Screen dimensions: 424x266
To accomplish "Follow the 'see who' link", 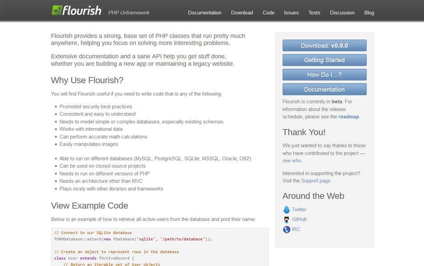I will [x=292, y=161].
